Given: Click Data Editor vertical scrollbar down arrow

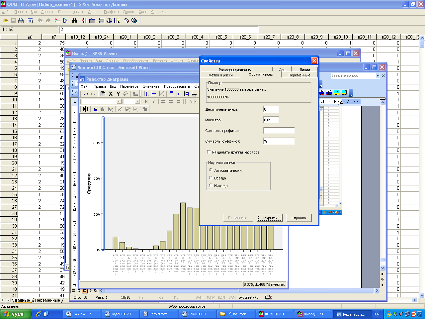Looking at the screenshot, I should coord(422,295).
